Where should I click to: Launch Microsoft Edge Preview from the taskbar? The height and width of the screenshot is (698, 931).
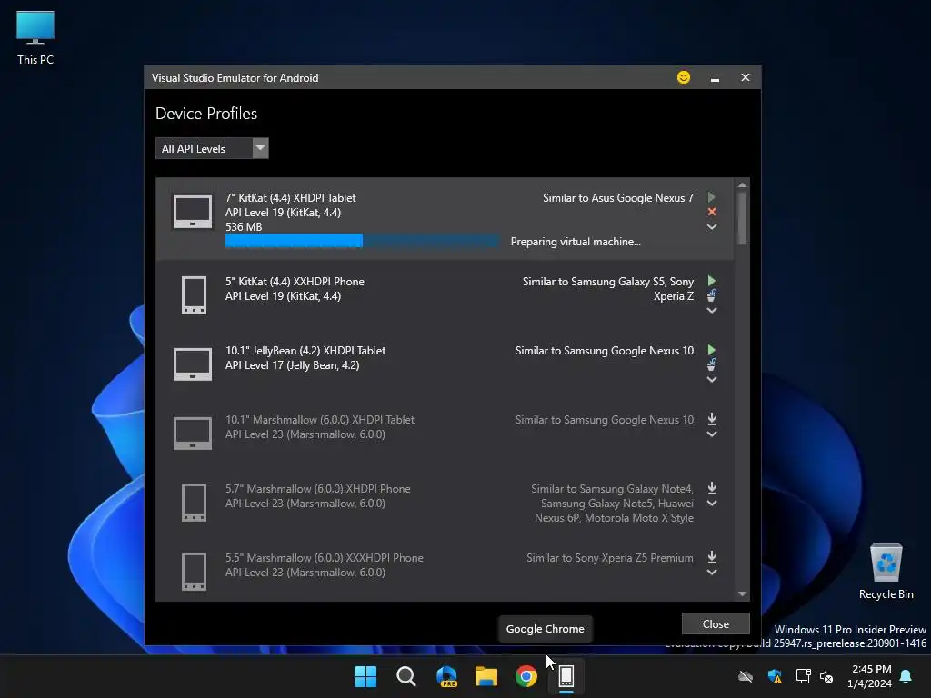pos(446,676)
